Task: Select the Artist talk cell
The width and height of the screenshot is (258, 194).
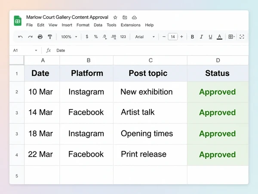Action: click(150, 113)
